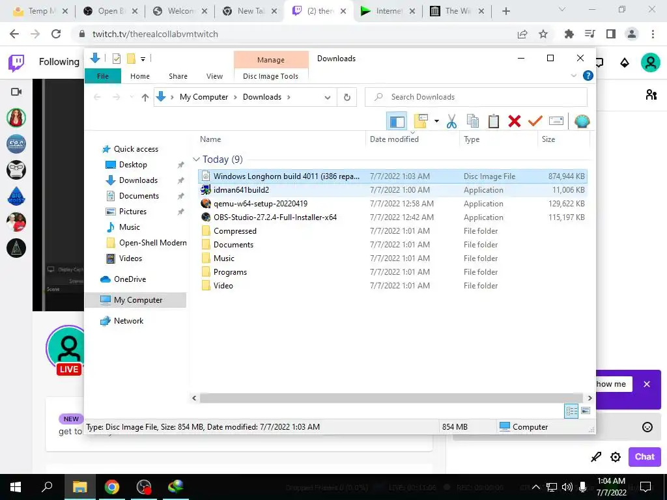Open Windows Start menu button
This screenshot has height=500, width=667.
[16, 487]
